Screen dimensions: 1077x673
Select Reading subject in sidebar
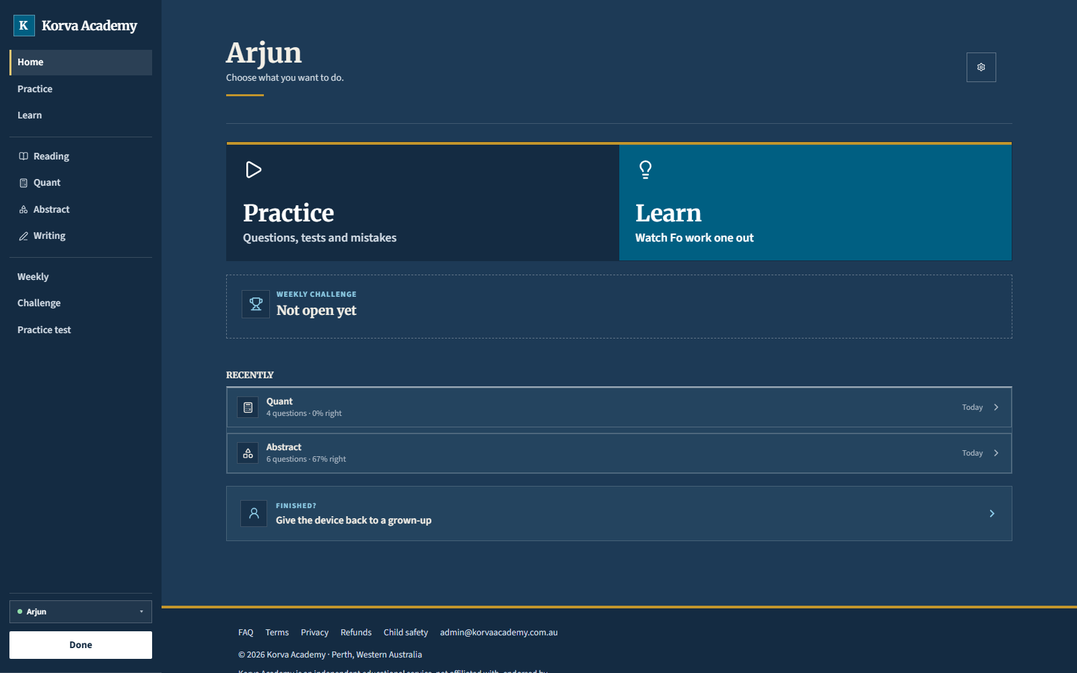[81, 156]
